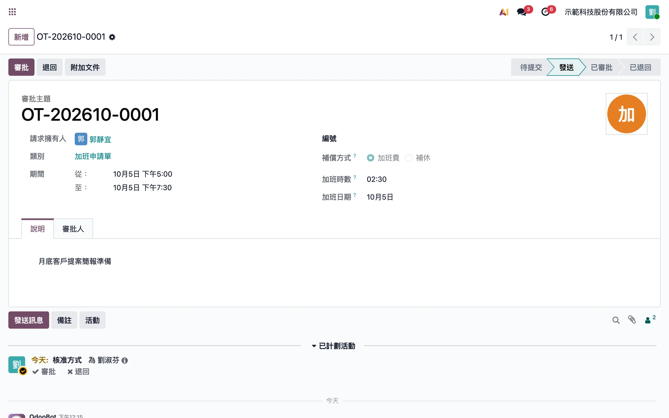This screenshot has height=418, width=669.
Task: Open conversations with 3 unread messages
Action: (522, 12)
